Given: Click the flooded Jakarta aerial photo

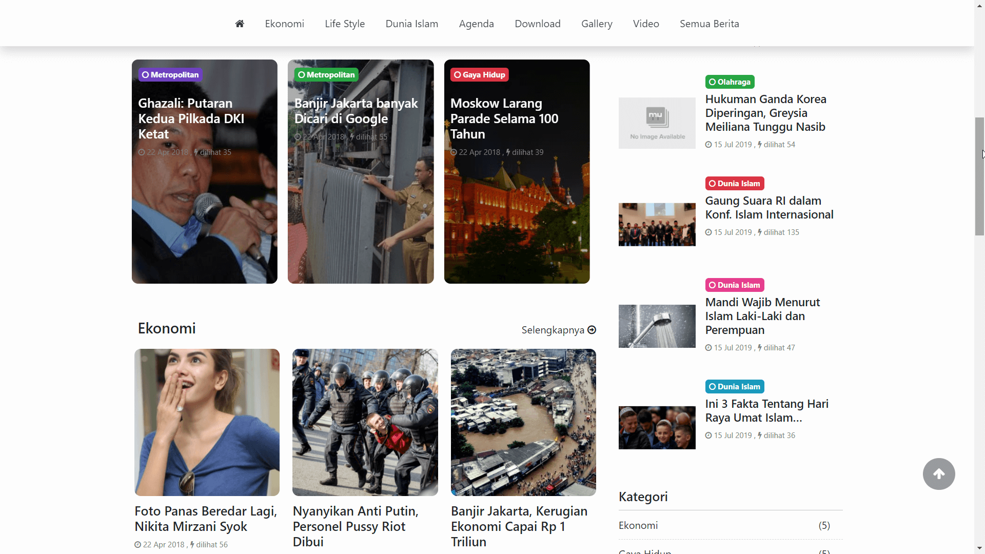Looking at the screenshot, I should pos(523,423).
